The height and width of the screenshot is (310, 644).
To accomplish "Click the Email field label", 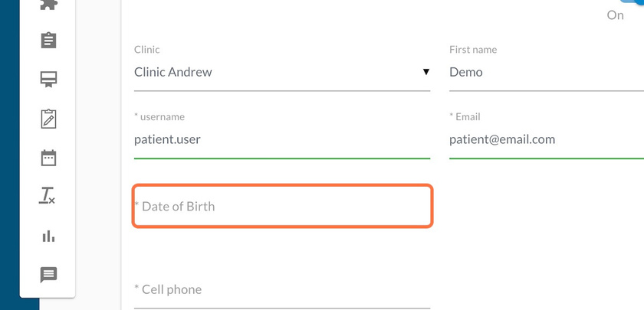I will pyautogui.click(x=465, y=117).
